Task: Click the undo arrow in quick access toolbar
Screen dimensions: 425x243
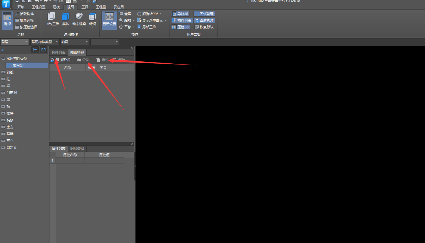Action: coord(37,1)
